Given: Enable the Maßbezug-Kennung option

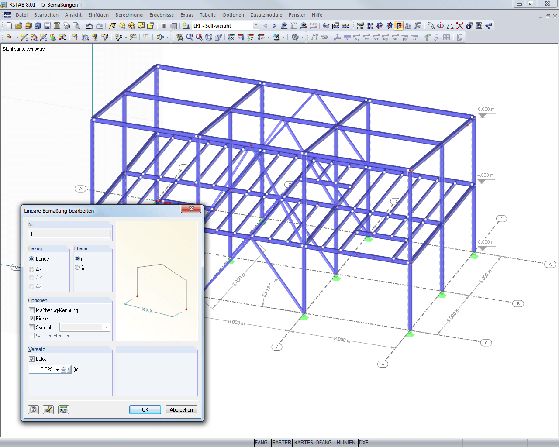Looking at the screenshot, I should 31,310.
